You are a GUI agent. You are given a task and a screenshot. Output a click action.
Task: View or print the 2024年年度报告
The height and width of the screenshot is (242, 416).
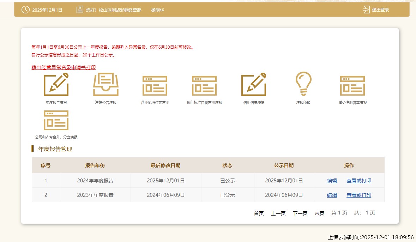[x=358, y=181]
